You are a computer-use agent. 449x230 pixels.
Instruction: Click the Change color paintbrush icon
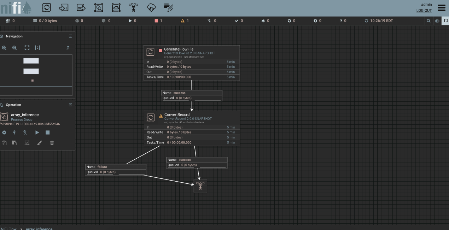tap(40, 143)
